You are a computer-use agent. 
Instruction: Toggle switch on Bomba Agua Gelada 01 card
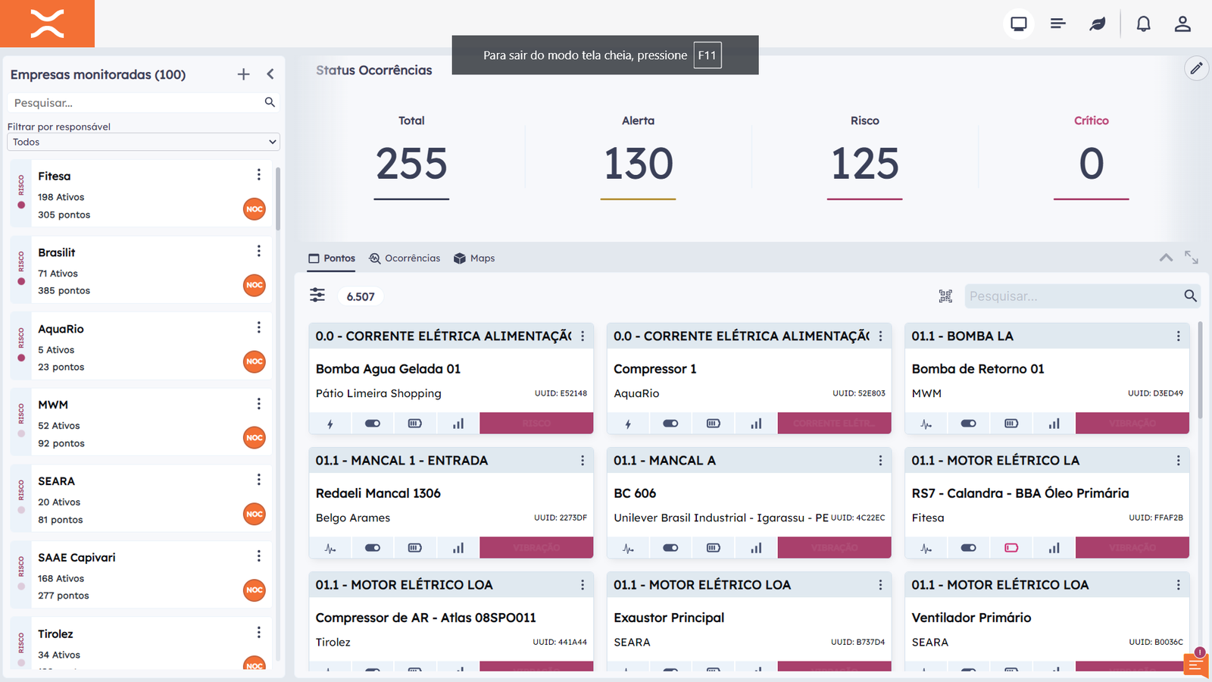[x=373, y=424]
